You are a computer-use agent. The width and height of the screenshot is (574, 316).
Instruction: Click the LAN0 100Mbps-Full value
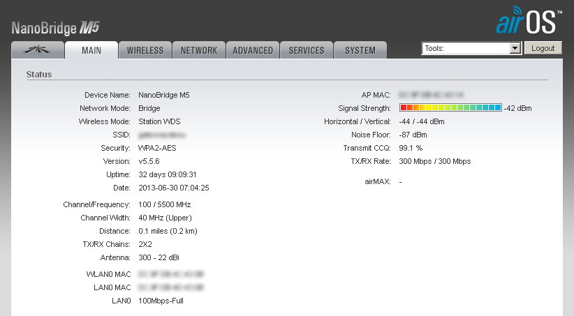click(x=161, y=301)
